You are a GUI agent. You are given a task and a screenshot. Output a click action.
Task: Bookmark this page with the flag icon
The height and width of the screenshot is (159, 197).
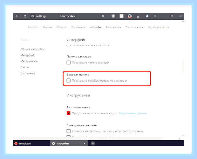pyautogui.click(x=103, y=16)
